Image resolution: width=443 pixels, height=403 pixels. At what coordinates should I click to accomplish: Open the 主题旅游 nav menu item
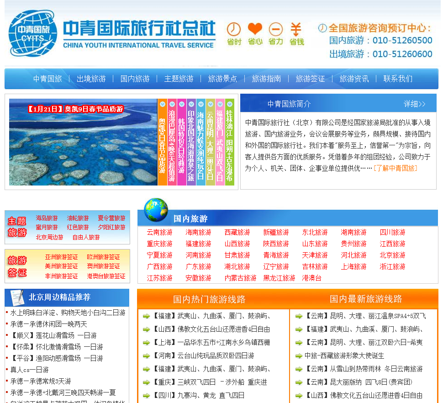[x=179, y=79]
